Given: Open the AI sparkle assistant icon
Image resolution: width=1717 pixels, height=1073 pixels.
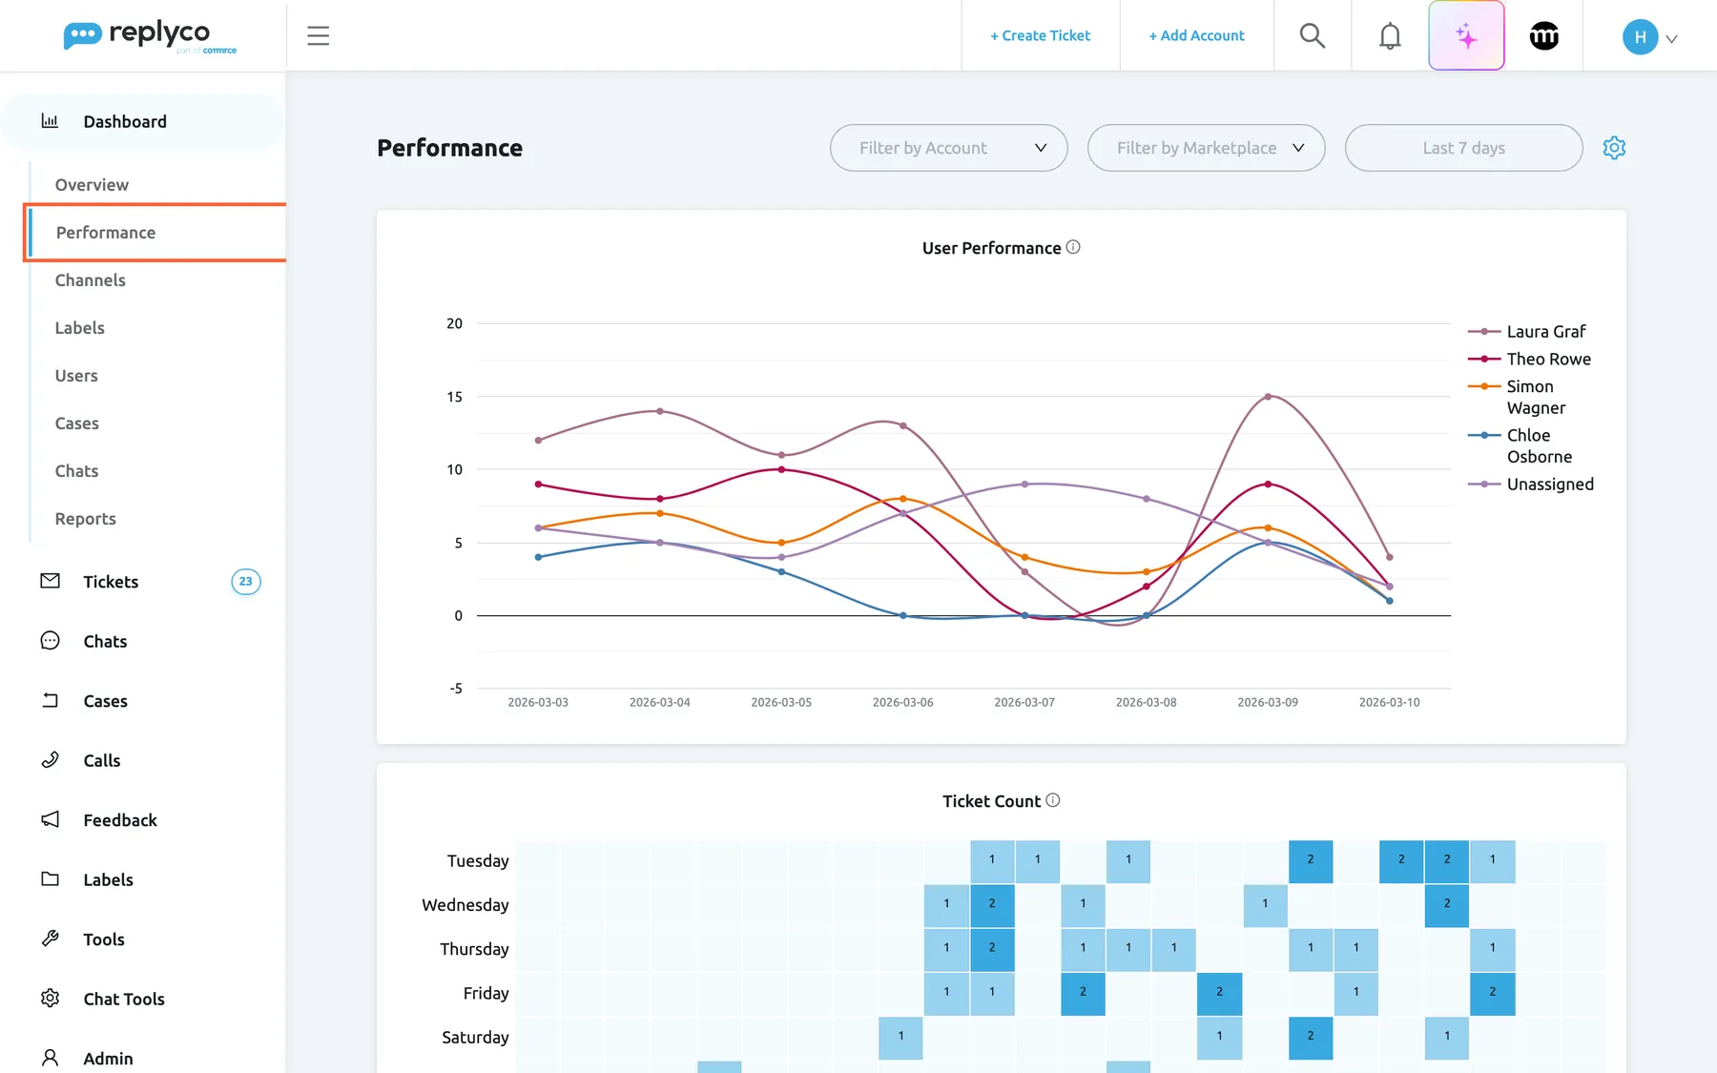Looking at the screenshot, I should tap(1466, 36).
